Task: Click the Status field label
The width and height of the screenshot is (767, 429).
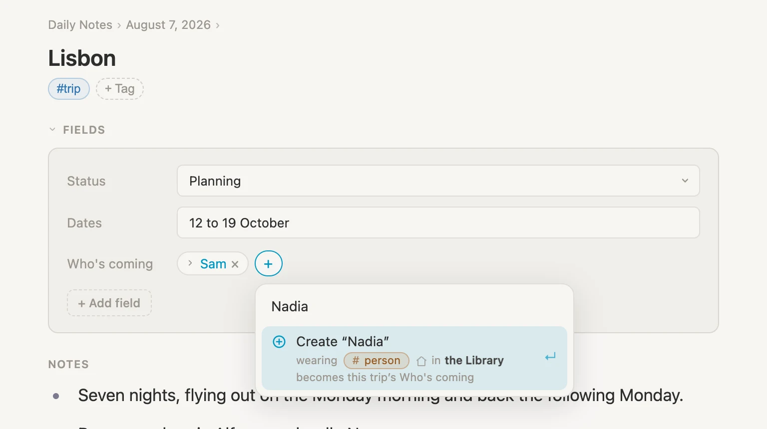Action: click(x=86, y=181)
